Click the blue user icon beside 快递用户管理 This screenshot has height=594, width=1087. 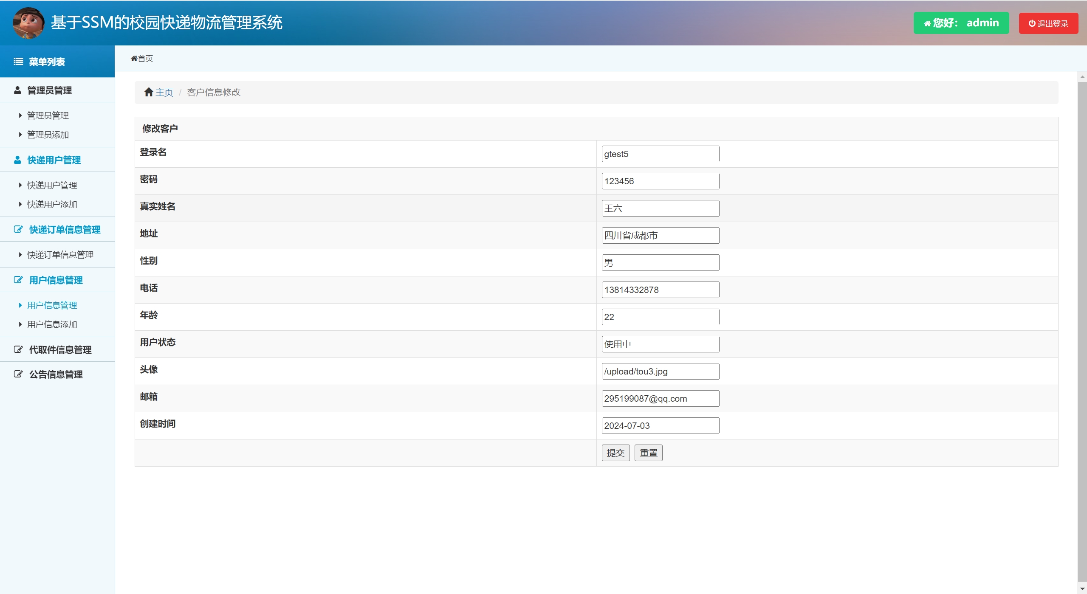pos(17,160)
